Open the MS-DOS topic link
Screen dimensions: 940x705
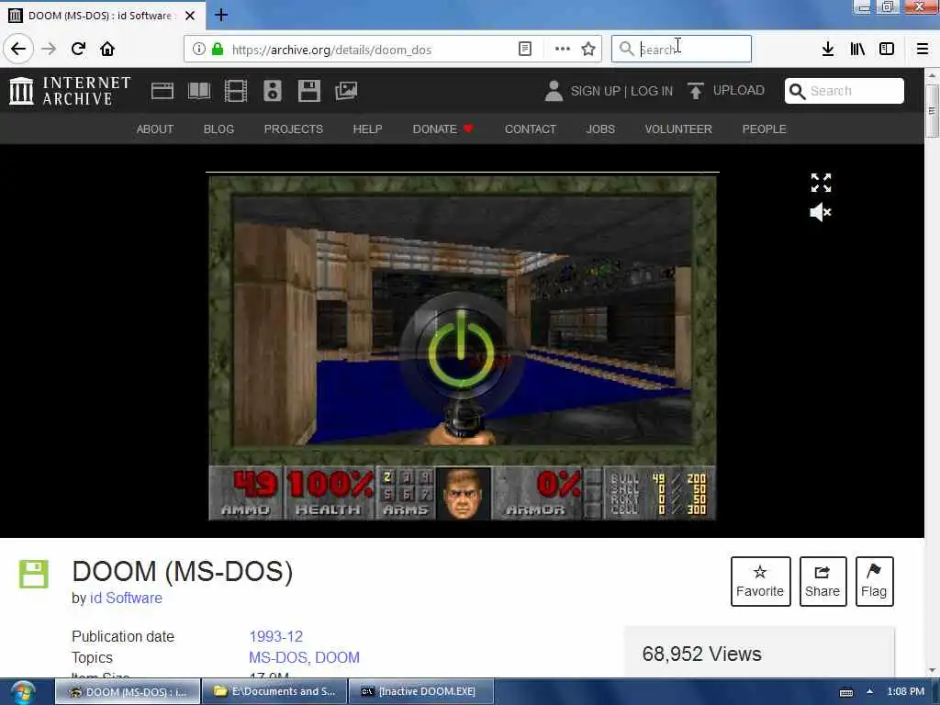click(x=277, y=657)
